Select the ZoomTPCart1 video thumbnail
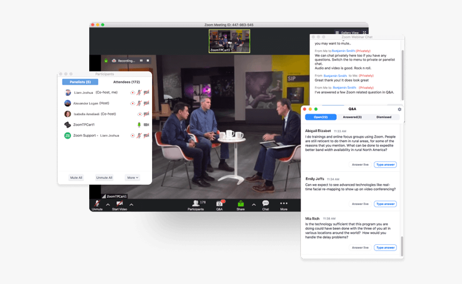 tap(229, 41)
